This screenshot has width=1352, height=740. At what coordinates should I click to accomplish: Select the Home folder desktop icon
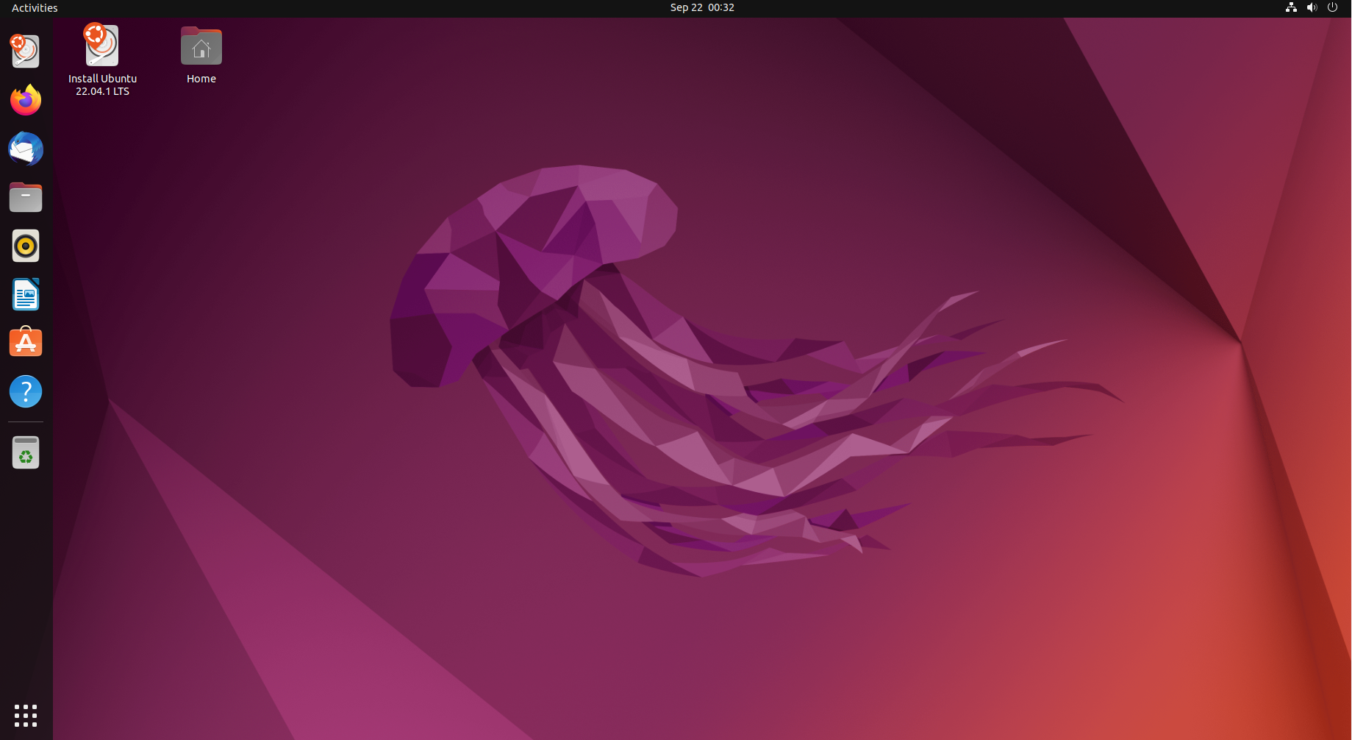click(x=201, y=55)
